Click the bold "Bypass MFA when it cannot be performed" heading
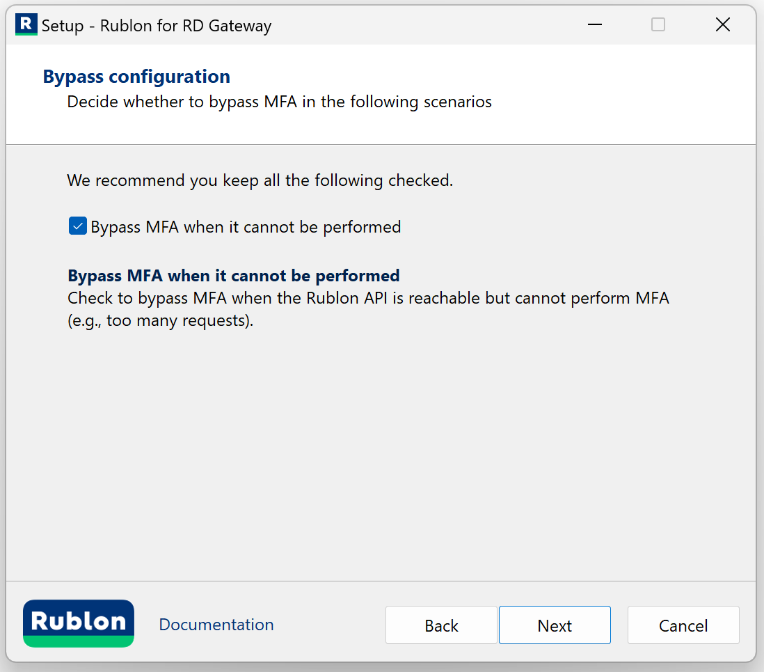Screen dimensions: 764x672 233,275
